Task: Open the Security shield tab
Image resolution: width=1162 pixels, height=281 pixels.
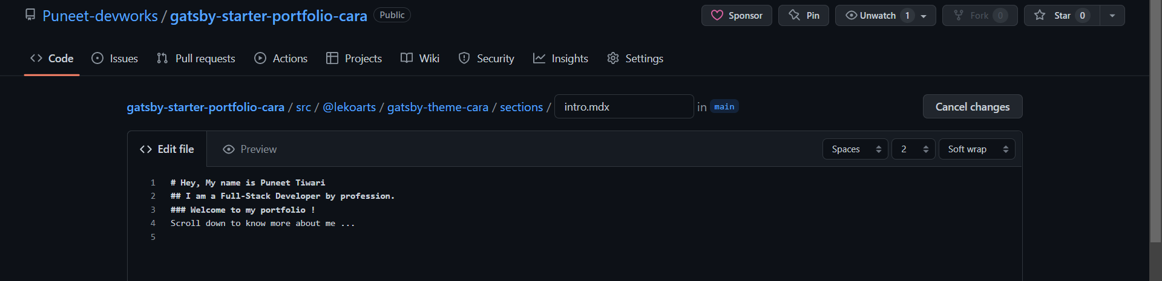Action: [486, 58]
